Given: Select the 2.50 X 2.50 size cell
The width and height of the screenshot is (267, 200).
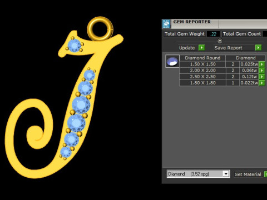Looking at the screenshot, I should coord(202,77).
